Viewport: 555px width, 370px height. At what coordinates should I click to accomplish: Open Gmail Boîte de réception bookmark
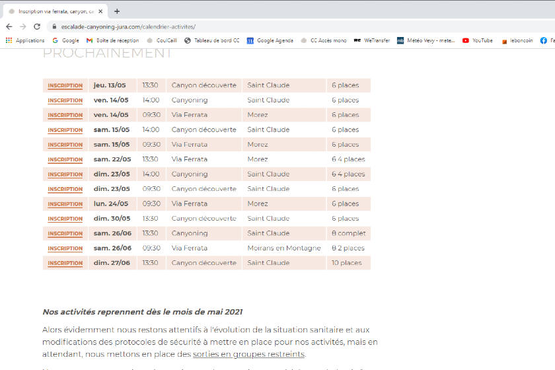pyautogui.click(x=112, y=40)
